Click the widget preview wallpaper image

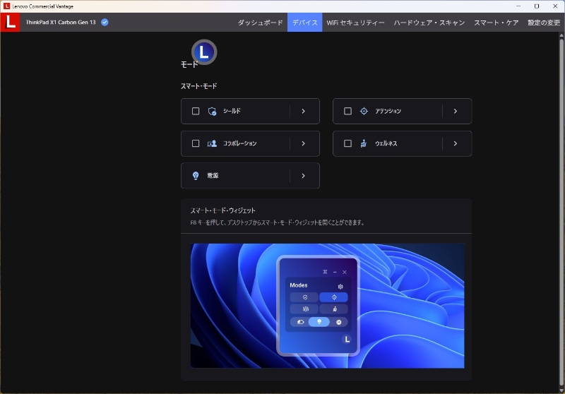[327, 306]
